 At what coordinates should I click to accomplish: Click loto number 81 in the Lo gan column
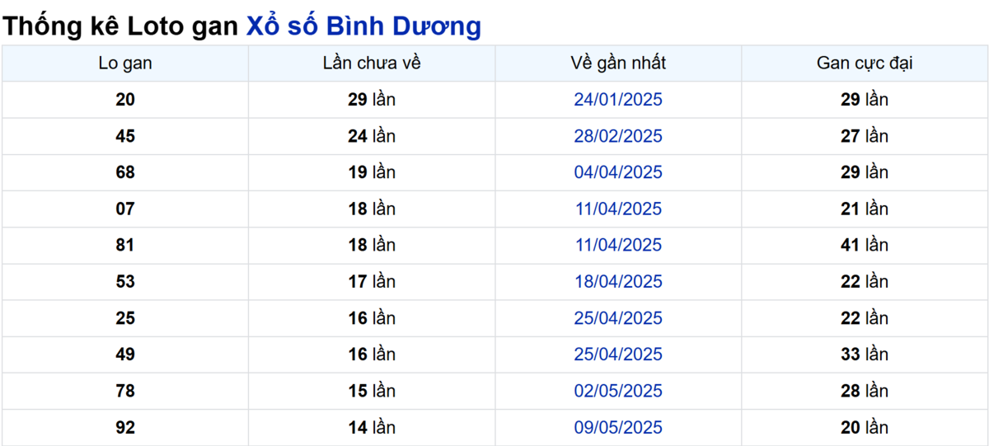[x=125, y=245]
